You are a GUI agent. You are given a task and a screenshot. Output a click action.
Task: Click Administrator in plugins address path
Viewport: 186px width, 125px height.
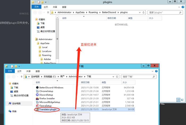[x=64, y=12]
